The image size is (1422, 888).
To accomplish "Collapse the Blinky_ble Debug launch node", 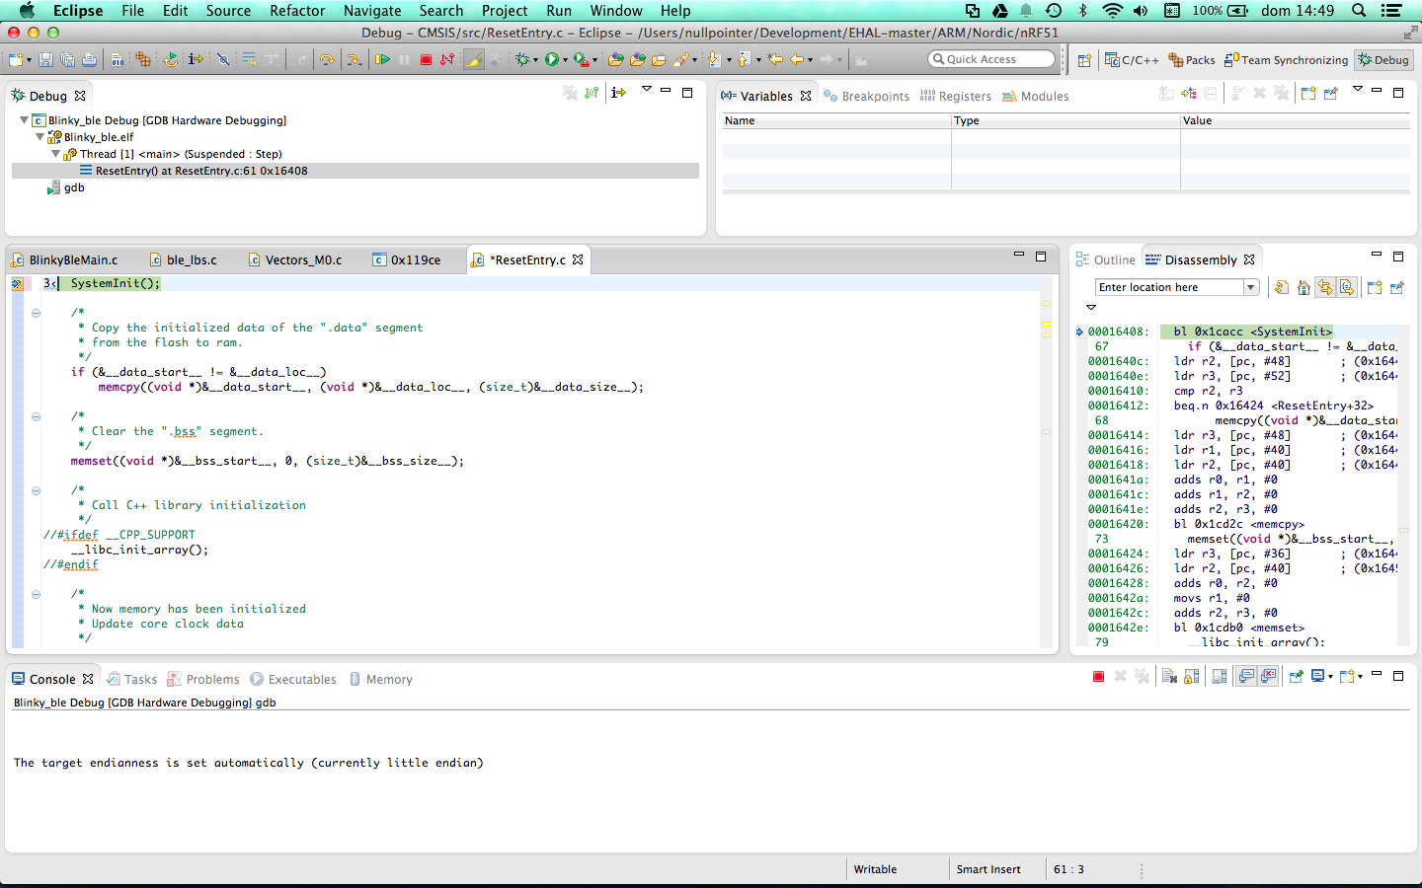I will (x=24, y=120).
